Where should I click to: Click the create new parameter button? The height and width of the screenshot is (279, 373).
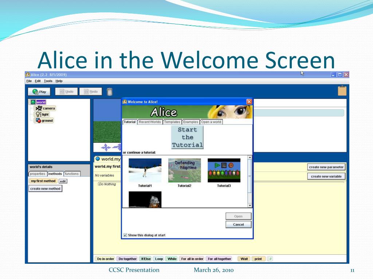(x=326, y=167)
